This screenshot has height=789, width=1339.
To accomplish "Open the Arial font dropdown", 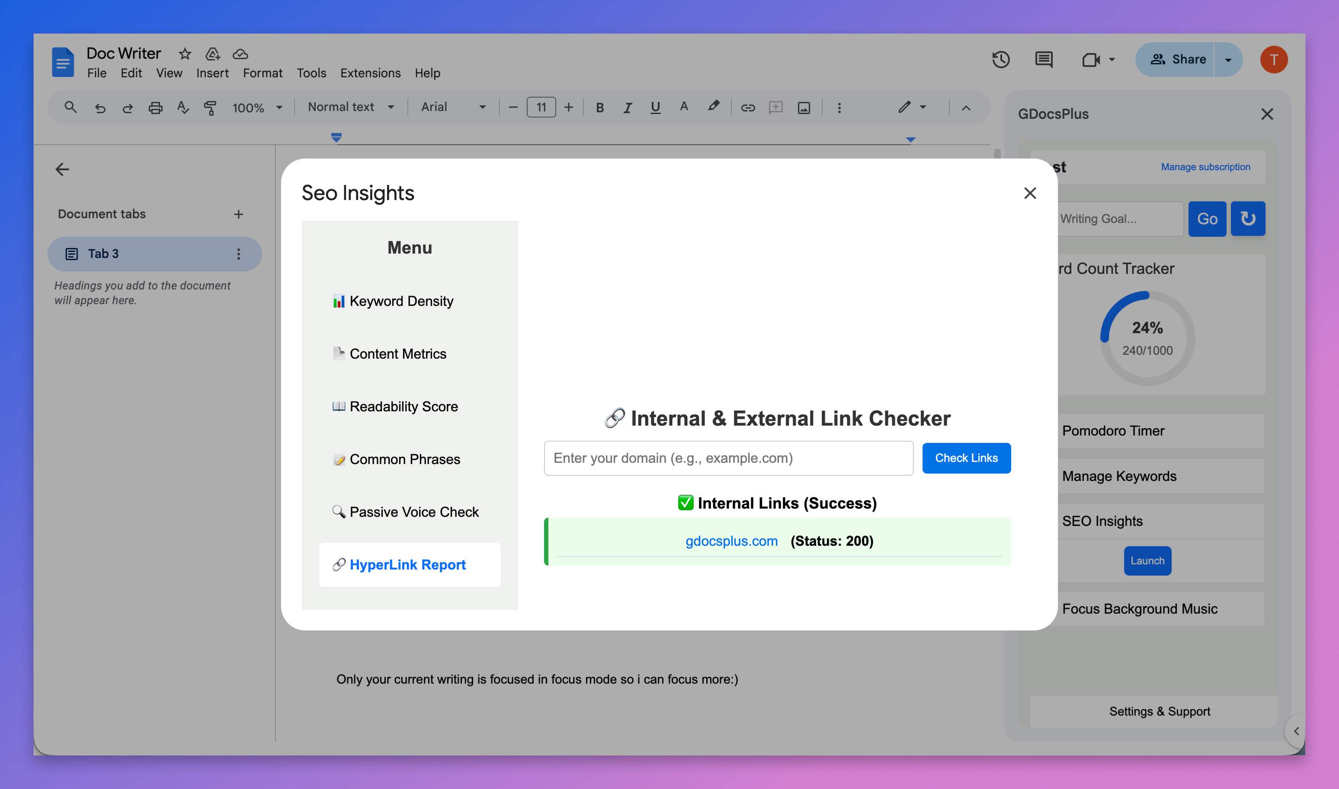I will 453,108.
